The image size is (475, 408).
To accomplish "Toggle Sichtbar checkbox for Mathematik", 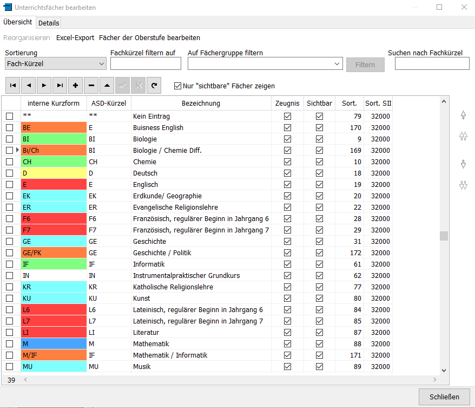I will point(319,344).
